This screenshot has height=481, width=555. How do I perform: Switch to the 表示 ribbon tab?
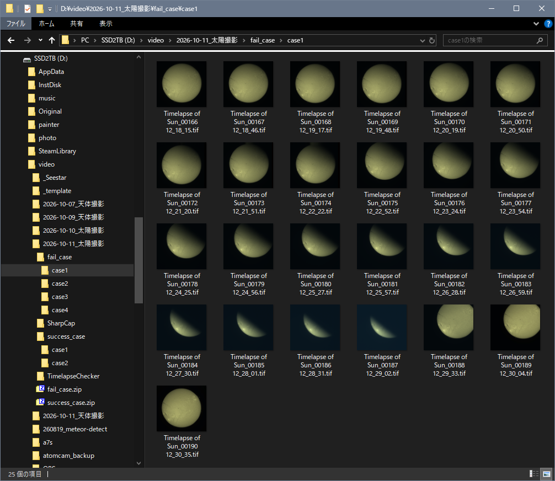pos(105,24)
